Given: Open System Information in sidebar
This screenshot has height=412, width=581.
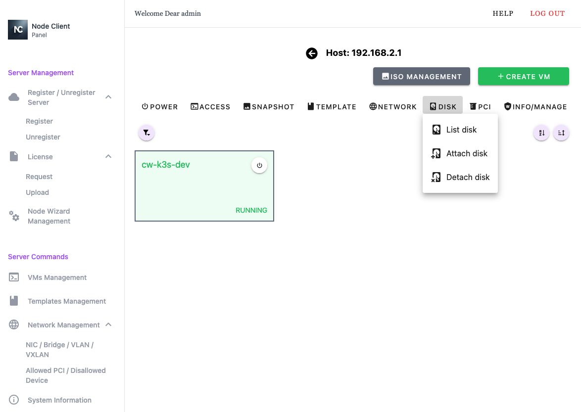Looking at the screenshot, I should click(59, 400).
